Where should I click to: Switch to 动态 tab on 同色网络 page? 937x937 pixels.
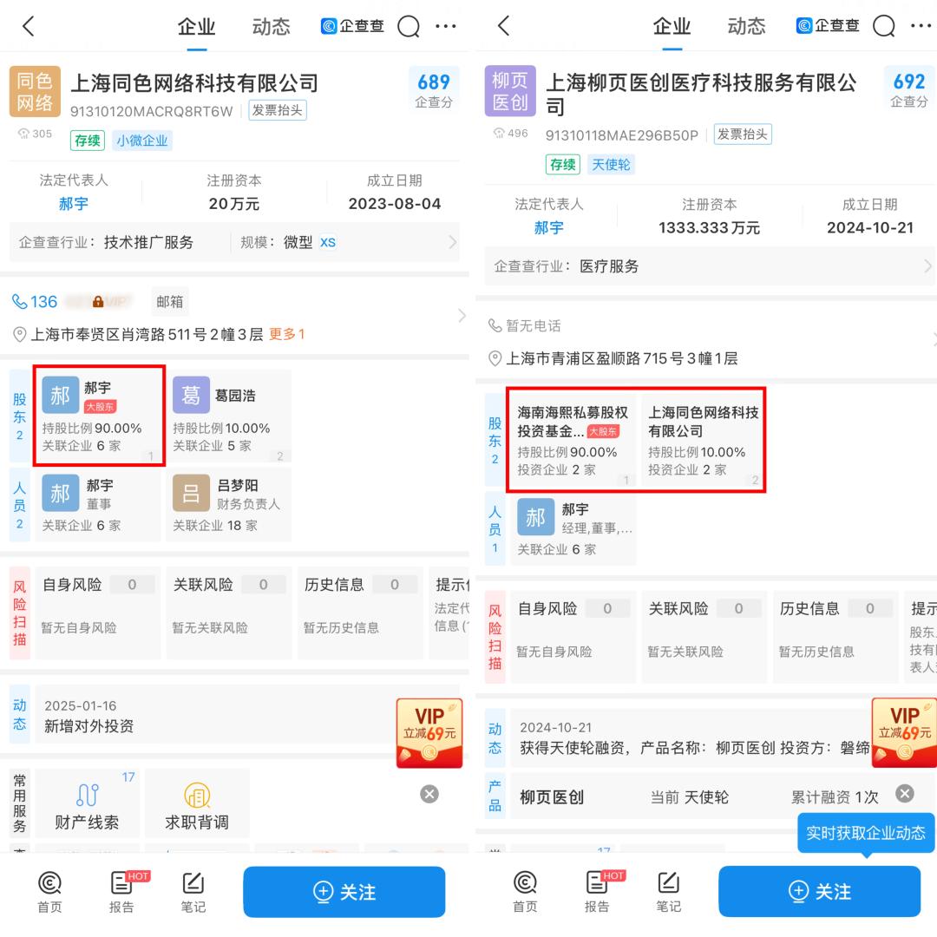click(271, 27)
